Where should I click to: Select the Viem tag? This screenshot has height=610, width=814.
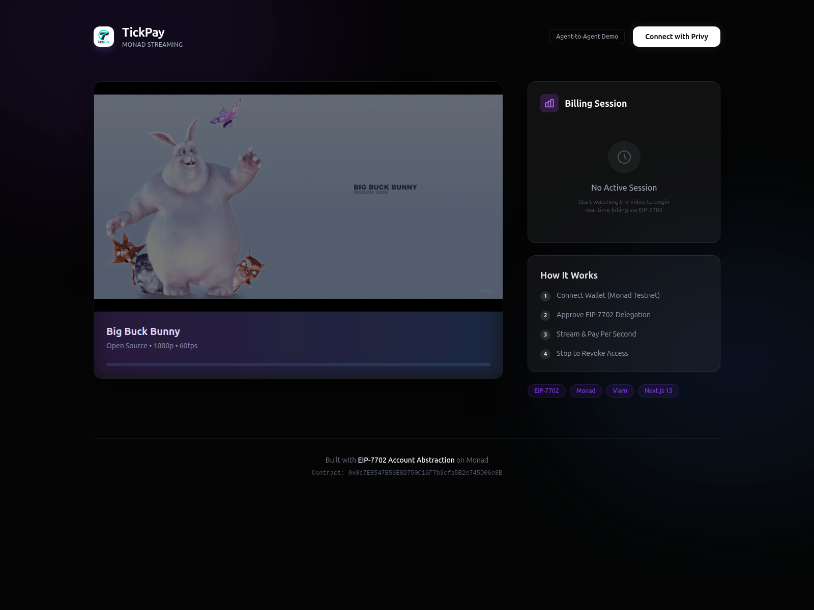[620, 391]
